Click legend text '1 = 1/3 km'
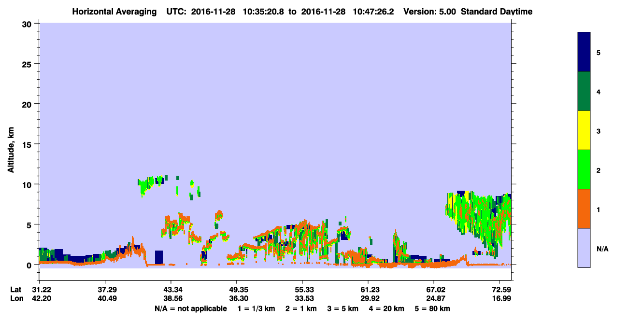This screenshot has width=628, height=322. point(256,308)
